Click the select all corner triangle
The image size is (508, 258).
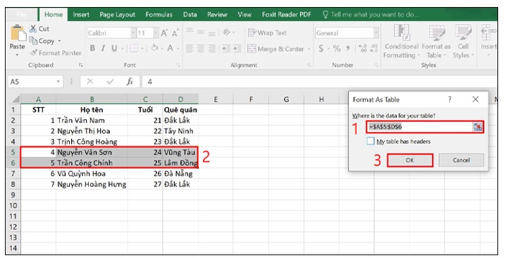pyautogui.click(x=16, y=99)
